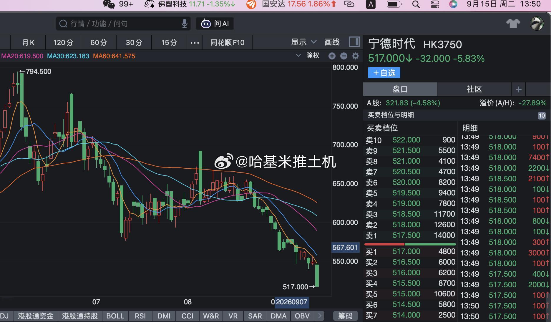Open the 国安达 stock ticker in menu bar
This screenshot has height=322, width=551.
coord(291,4)
